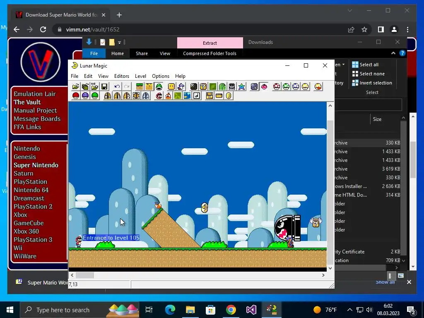Click the purple Rex add sprites icon

click(181, 87)
